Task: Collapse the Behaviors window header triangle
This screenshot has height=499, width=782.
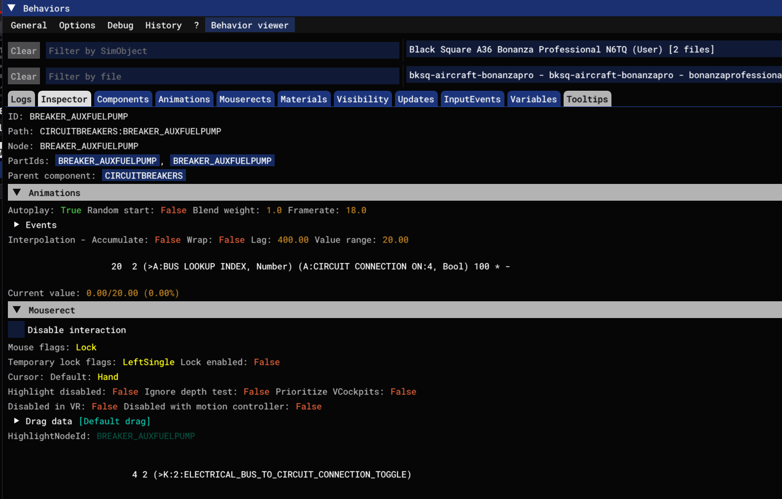Action: pyautogui.click(x=11, y=8)
